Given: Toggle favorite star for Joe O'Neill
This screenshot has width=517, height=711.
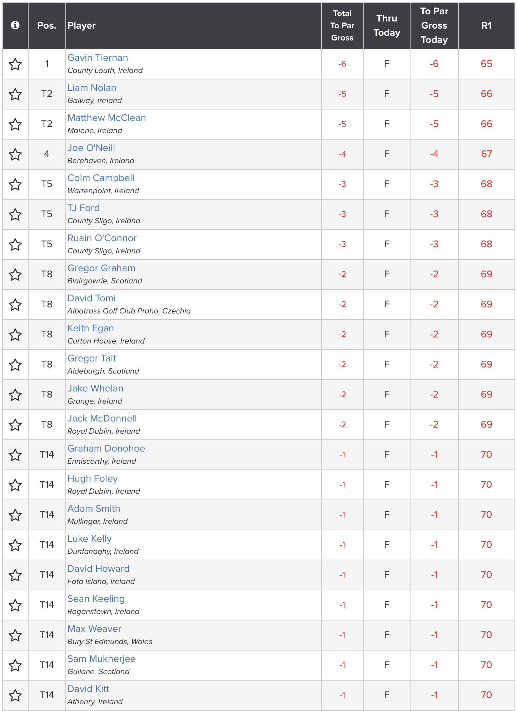Looking at the screenshot, I should (x=15, y=155).
